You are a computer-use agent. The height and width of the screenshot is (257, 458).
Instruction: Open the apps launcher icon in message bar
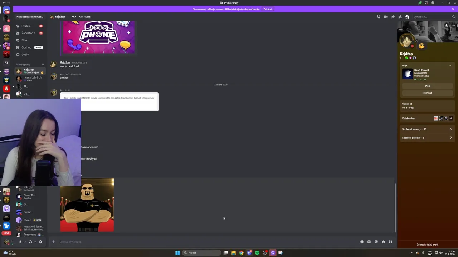[390, 242]
